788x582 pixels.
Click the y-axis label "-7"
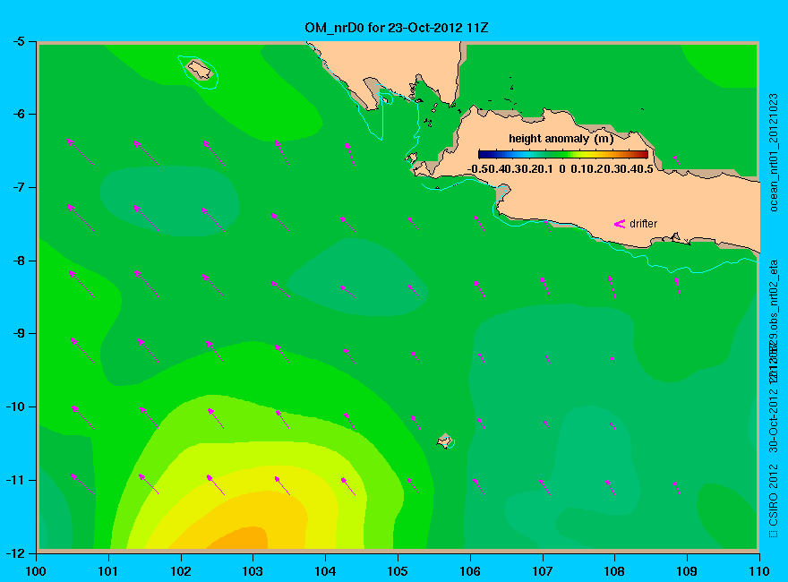18,187
